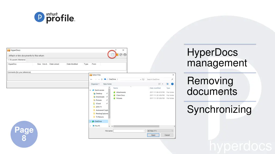Click the horizontal scrollbar in file list
The image size is (275, 154).
pos(136,126)
